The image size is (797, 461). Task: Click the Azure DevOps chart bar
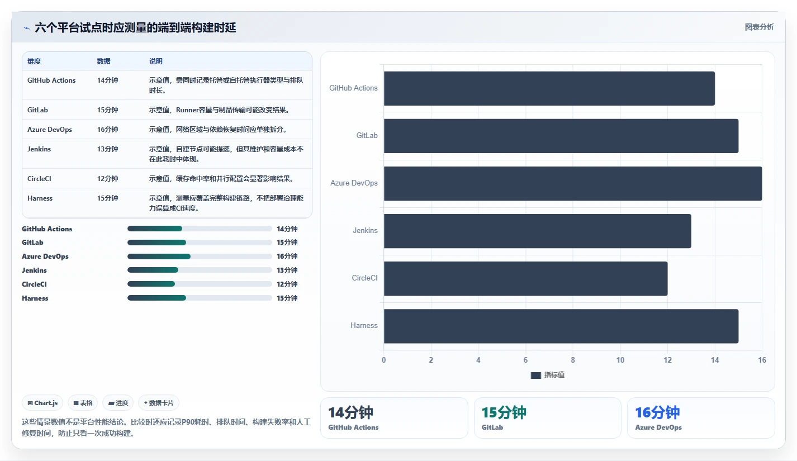[x=572, y=183]
